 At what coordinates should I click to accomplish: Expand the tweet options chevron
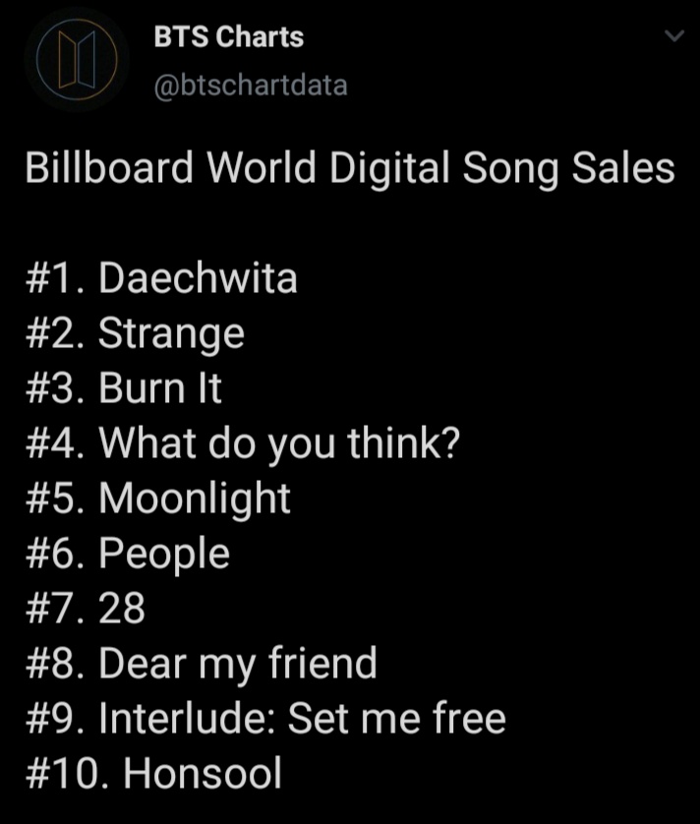point(674,35)
